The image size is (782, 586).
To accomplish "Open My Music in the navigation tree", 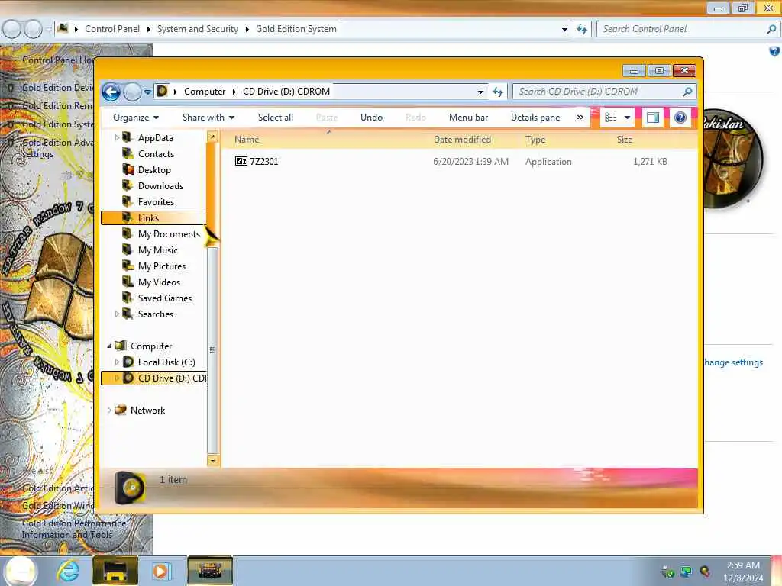I will [157, 250].
